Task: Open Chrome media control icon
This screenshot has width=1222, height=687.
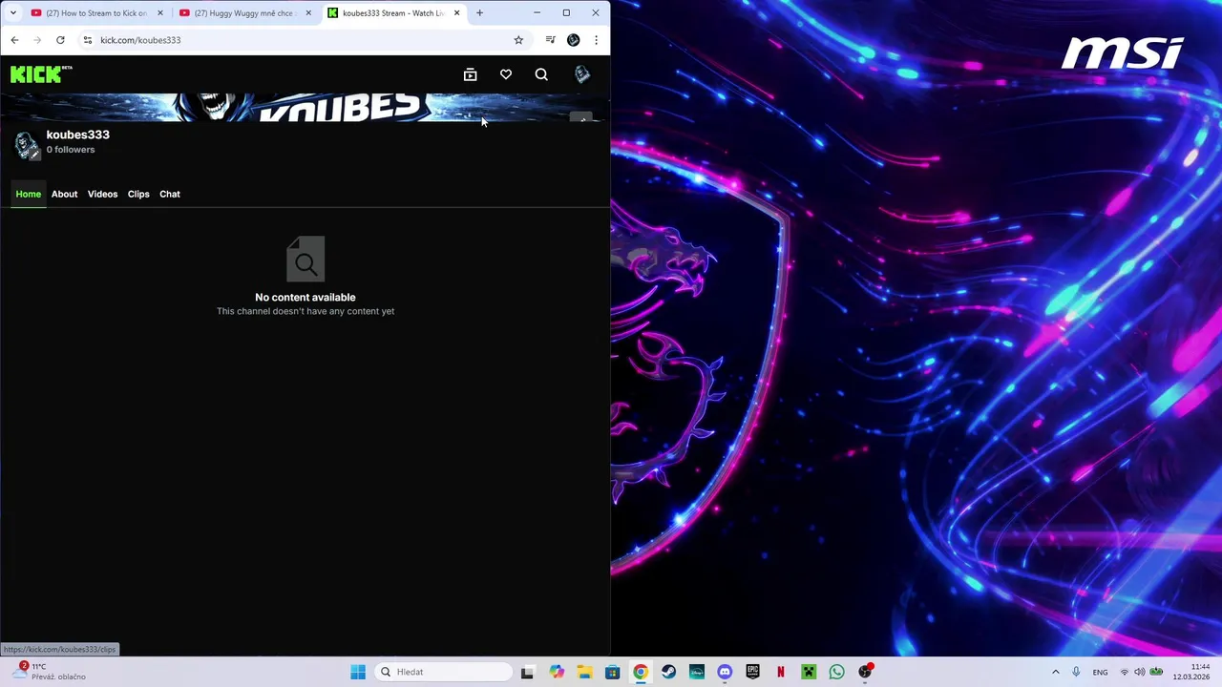Action: [x=550, y=40]
